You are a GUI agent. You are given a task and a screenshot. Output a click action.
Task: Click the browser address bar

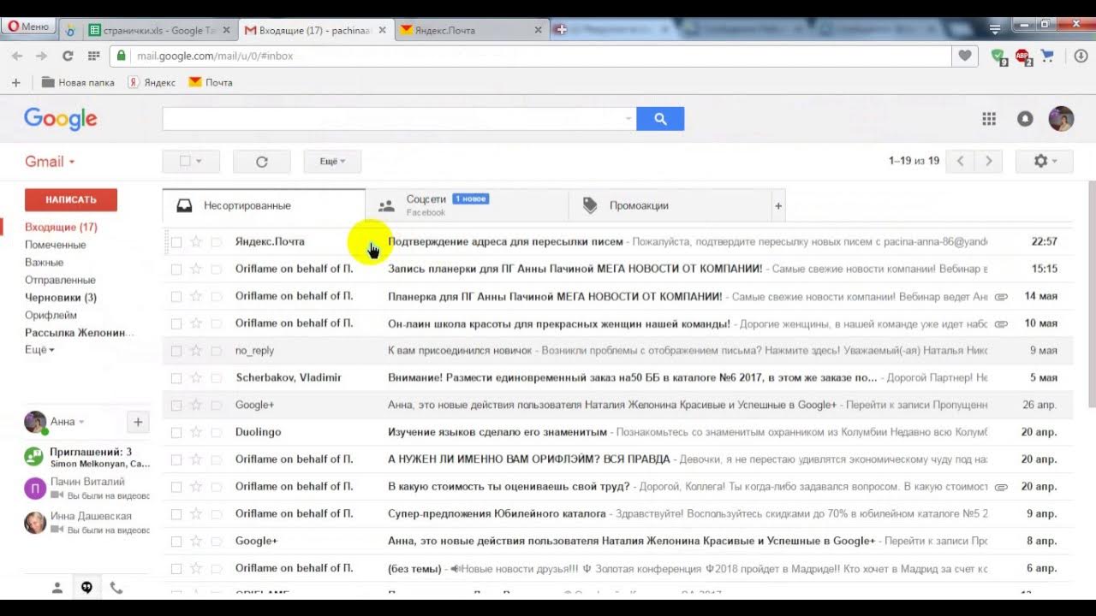(x=531, y=56)
